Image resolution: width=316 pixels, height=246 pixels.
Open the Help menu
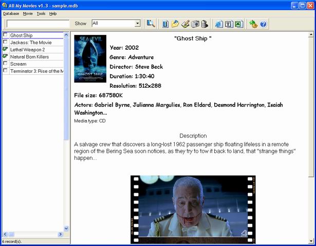(x=53, y=14)
